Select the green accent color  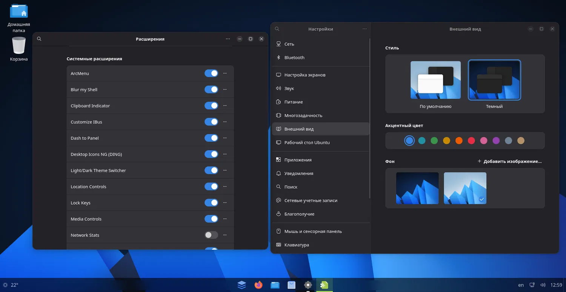tap(434, 141)
